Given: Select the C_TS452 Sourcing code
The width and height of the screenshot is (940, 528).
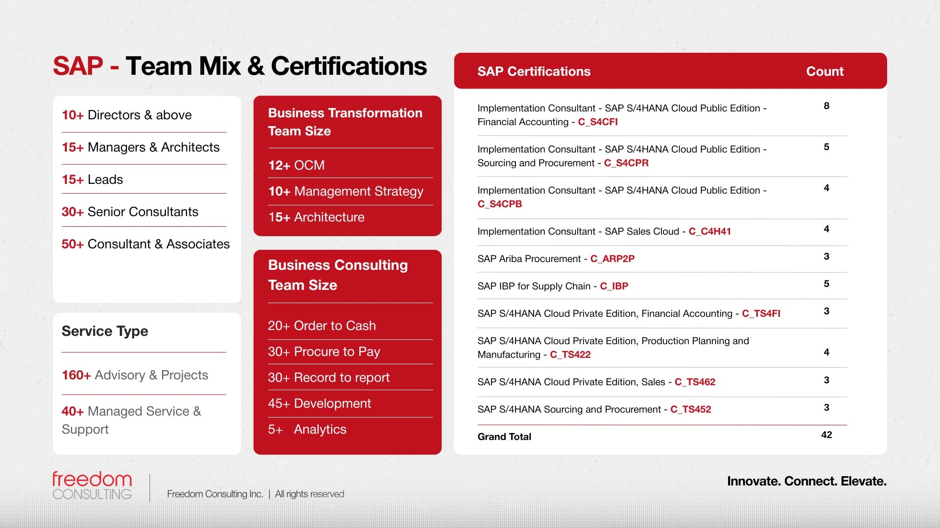Looking at the screenshot, I should click(690, 409).
